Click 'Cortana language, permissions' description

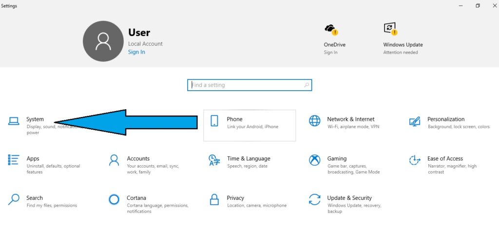(x=157, y=209)
